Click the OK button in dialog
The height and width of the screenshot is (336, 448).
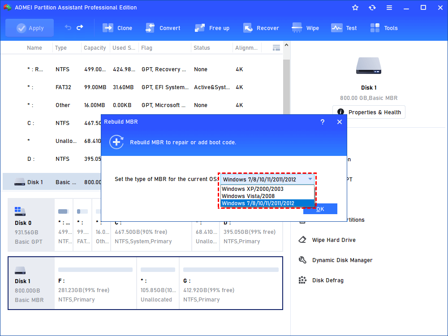click(320, 209)
